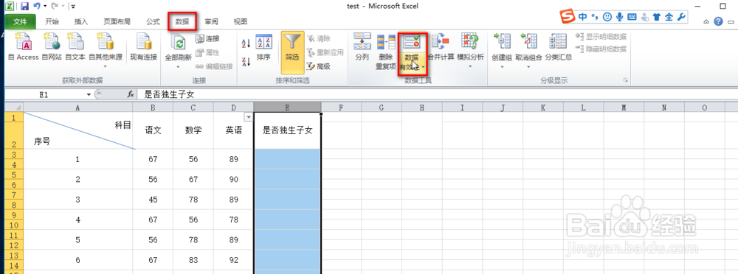Open the 文件 File tab
Viewport: 738px width, 274px height.
20,21
